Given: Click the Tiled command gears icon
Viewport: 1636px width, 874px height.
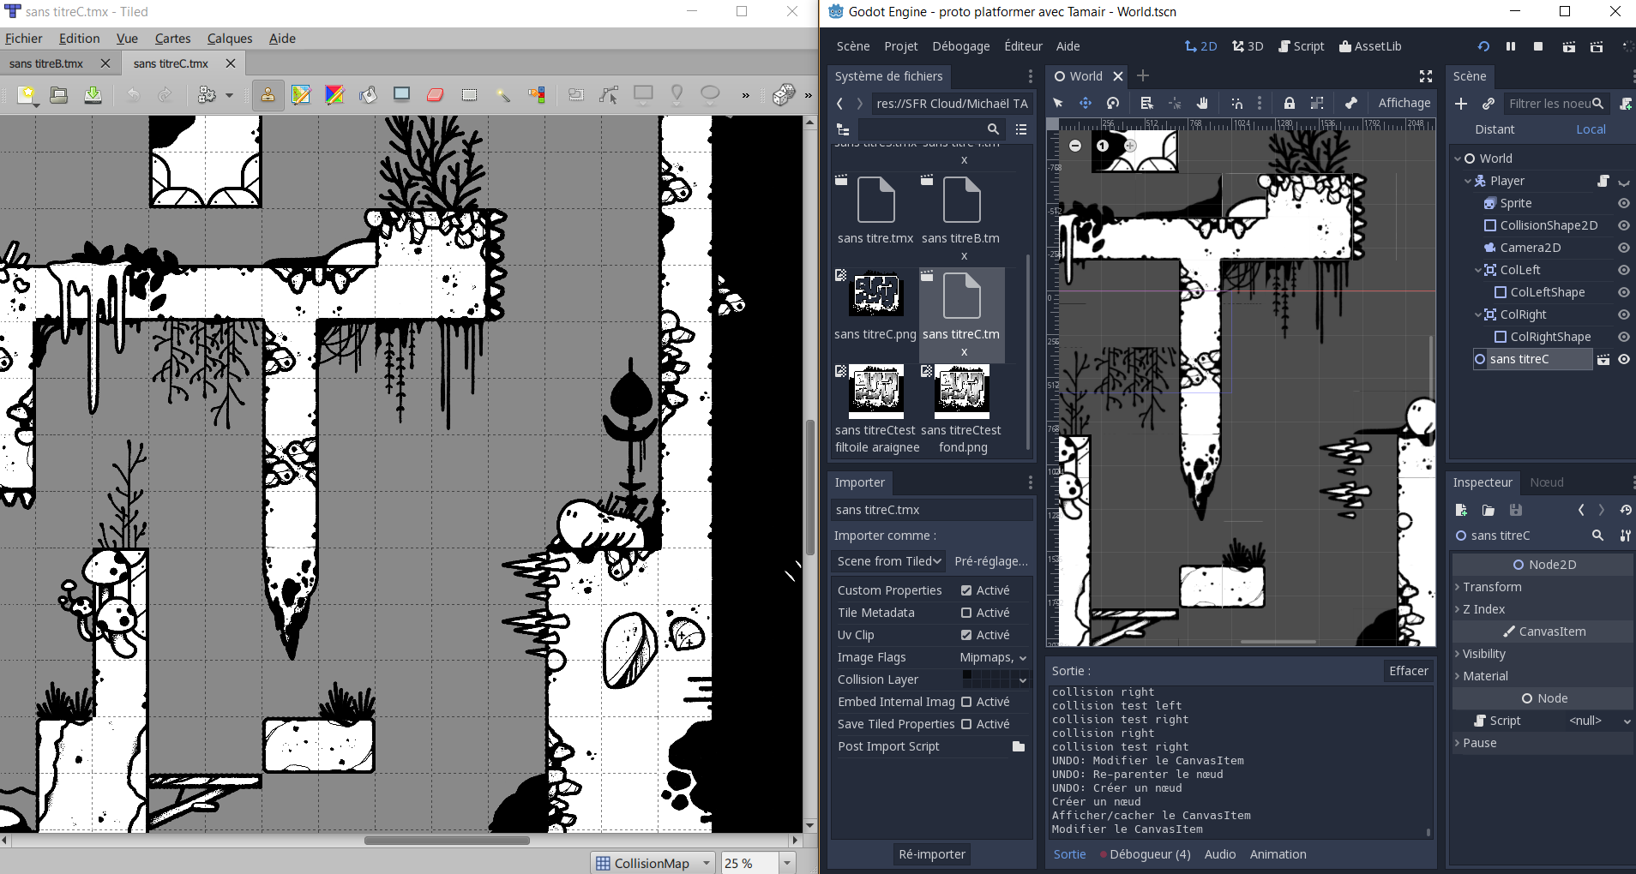Looking at the screenshot, I should [x=207, y=95].
